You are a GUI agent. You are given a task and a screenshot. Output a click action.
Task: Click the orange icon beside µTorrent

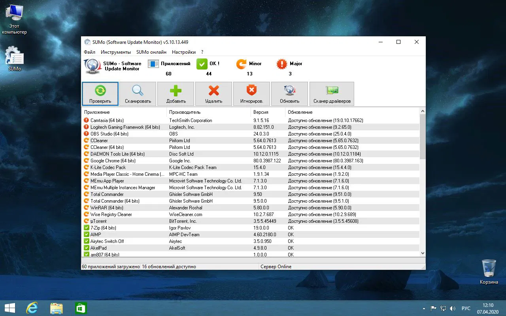pyautogui.click(x=87, y=221)
